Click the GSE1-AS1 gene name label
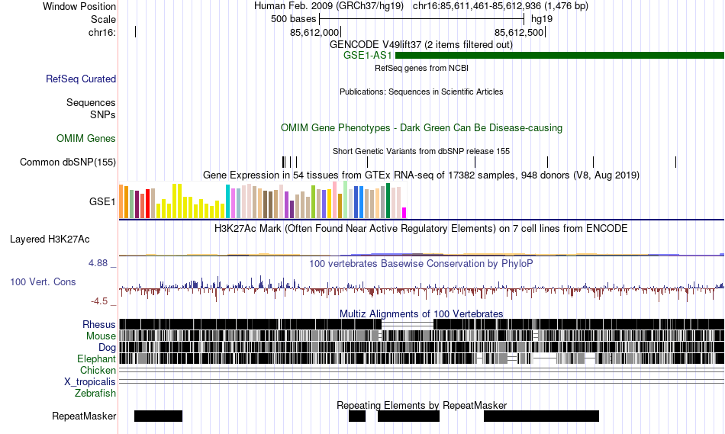Image resolution: width=725 pixels, height=434 pixels. 368,56
